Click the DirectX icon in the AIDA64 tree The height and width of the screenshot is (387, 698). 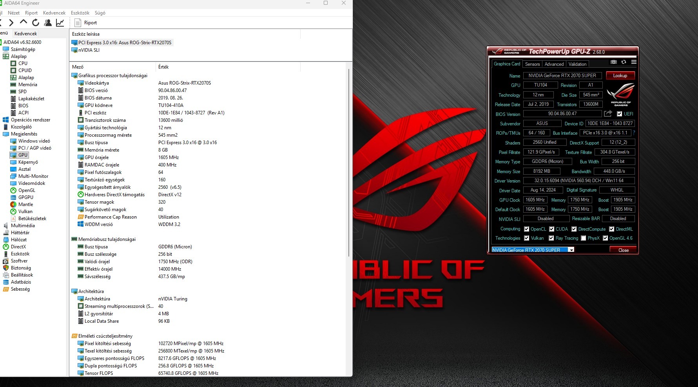click(x=5, y=247)
